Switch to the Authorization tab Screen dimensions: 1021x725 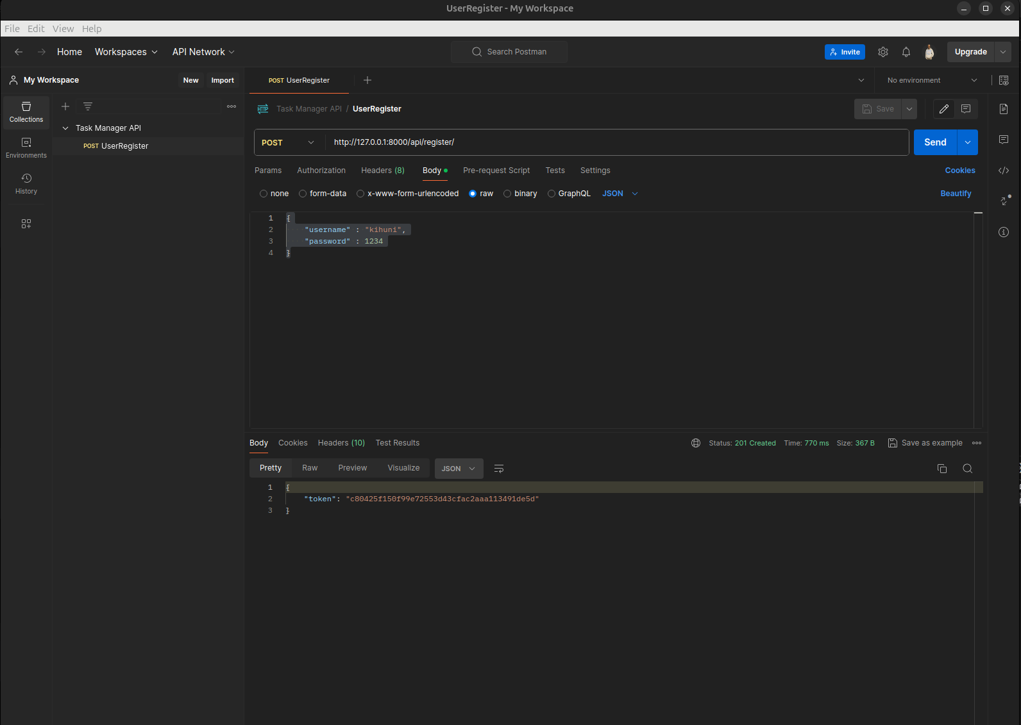pyautogui.click(x=321, y=171)
